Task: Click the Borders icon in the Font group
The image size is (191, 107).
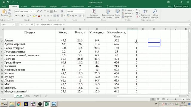Action: tap(28, 15)
